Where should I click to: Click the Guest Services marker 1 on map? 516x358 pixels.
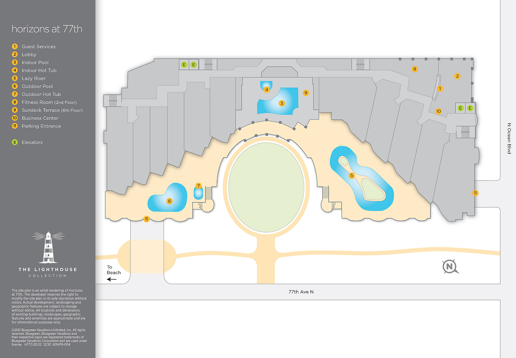(x=440, y=89)
